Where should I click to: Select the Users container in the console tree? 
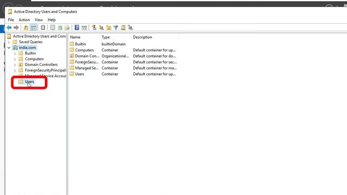tap(29, 82)
